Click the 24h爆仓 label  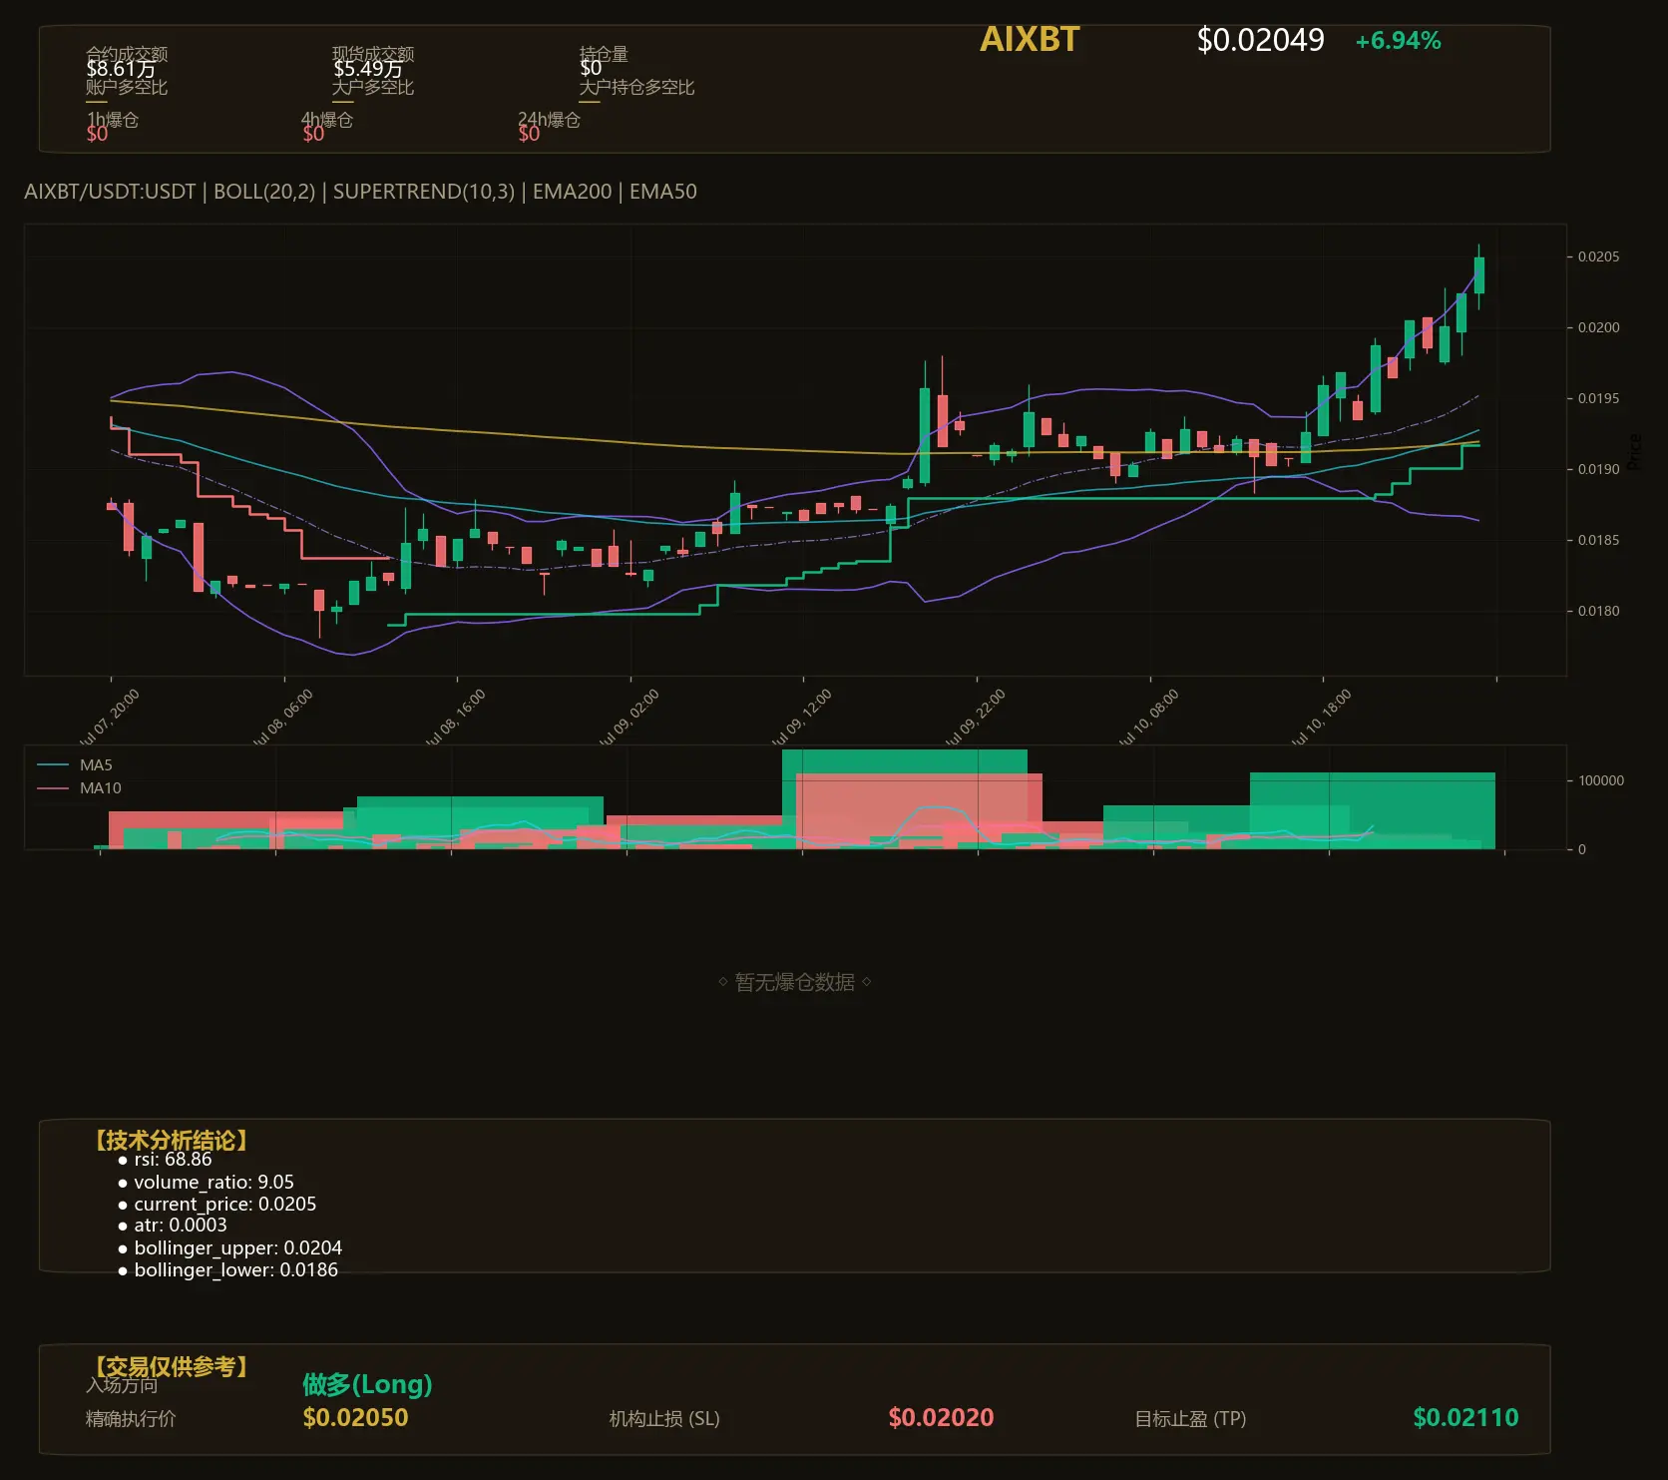[x=549, y=120]
